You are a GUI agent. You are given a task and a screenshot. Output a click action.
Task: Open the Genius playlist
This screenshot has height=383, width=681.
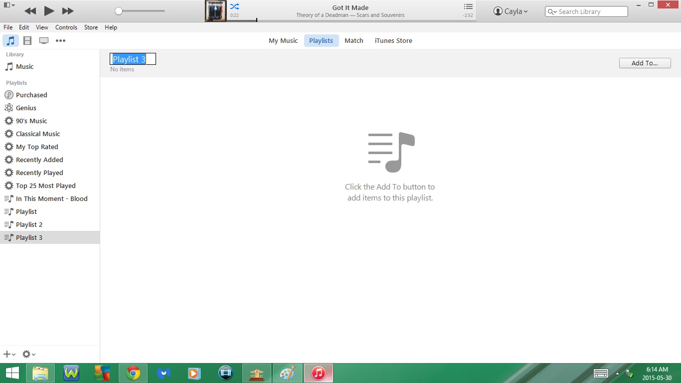click(x=50, y=108)
